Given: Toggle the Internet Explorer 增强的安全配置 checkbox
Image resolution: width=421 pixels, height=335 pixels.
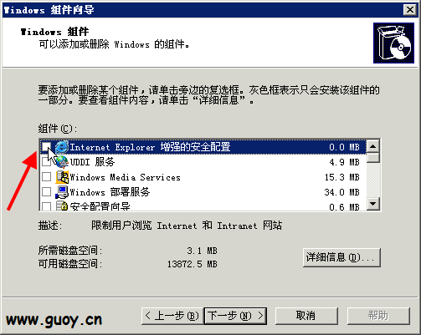Looking at the screenshot, I should click(x=46, y=146).
